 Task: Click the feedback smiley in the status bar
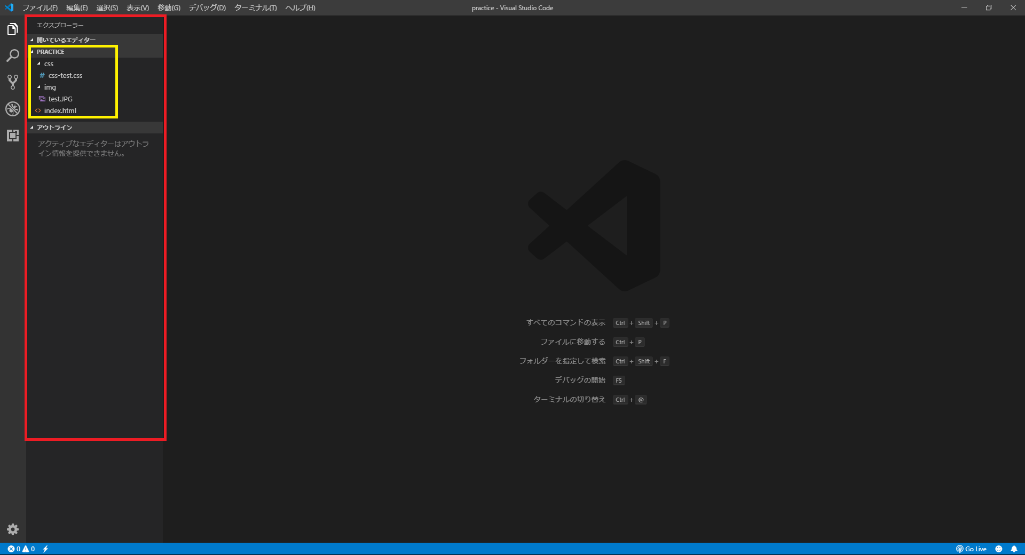pos(999,549)
